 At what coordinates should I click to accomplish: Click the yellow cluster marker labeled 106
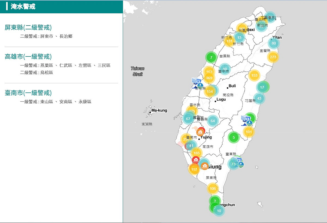[x=213, y=189]
